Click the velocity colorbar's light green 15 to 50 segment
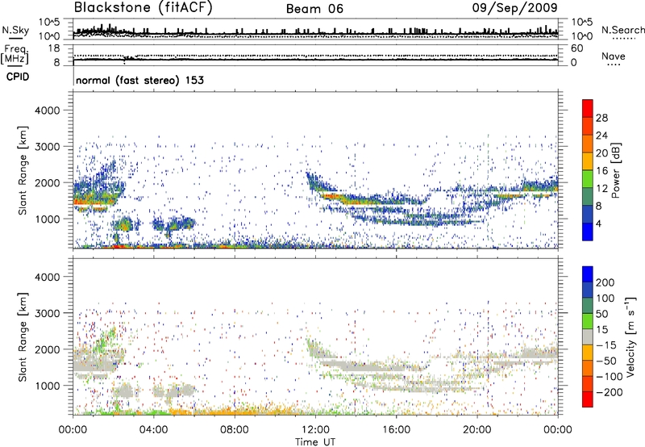645x447 pixels. [588, 321]
